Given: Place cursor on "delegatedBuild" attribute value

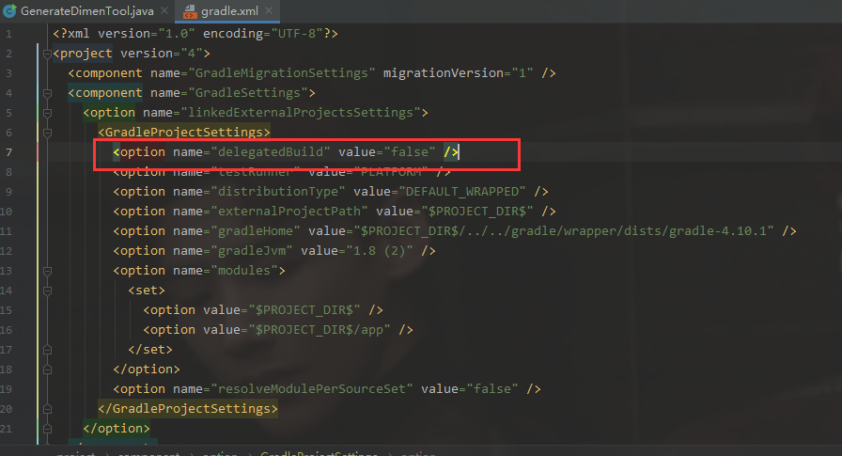Looking at the screenshot, I should coord(270,152).
